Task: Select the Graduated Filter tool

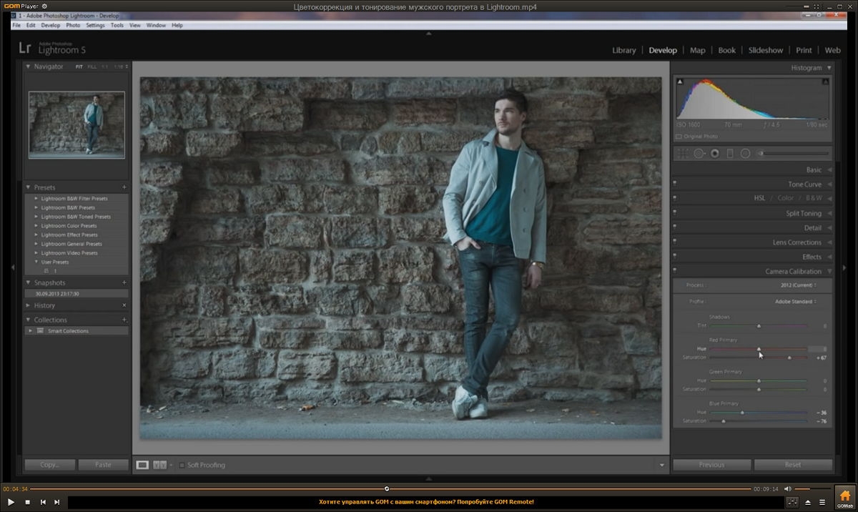Action: click(730, 153)
